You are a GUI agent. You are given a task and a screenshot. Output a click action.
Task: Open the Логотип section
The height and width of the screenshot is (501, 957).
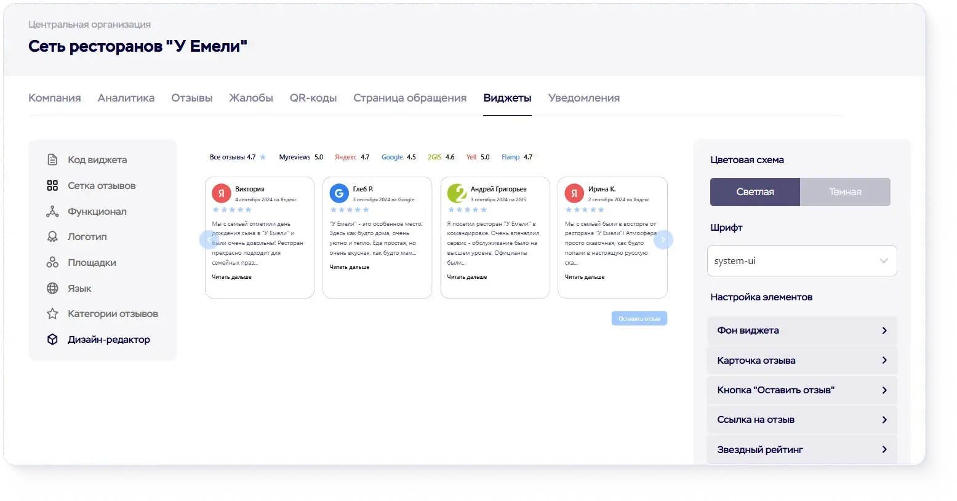click(87, 237)
